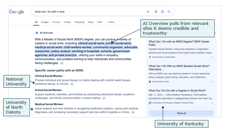Clear the search box with the X icon
This screenshot has height=132, width=225.
[x=148, y=12]
